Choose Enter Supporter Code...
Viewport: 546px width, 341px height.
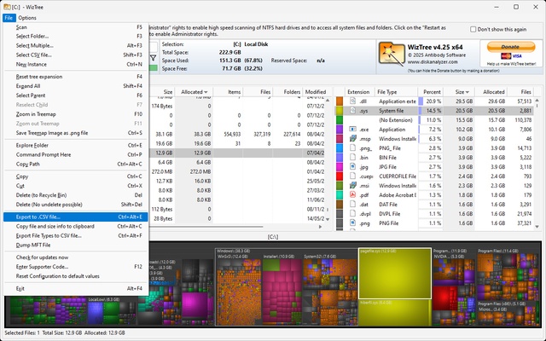click(76, 267)
